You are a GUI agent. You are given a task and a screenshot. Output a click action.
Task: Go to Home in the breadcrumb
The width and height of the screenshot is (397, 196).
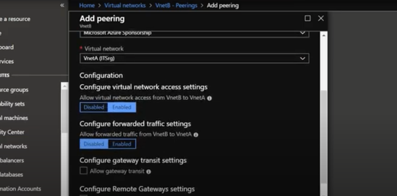87,5
